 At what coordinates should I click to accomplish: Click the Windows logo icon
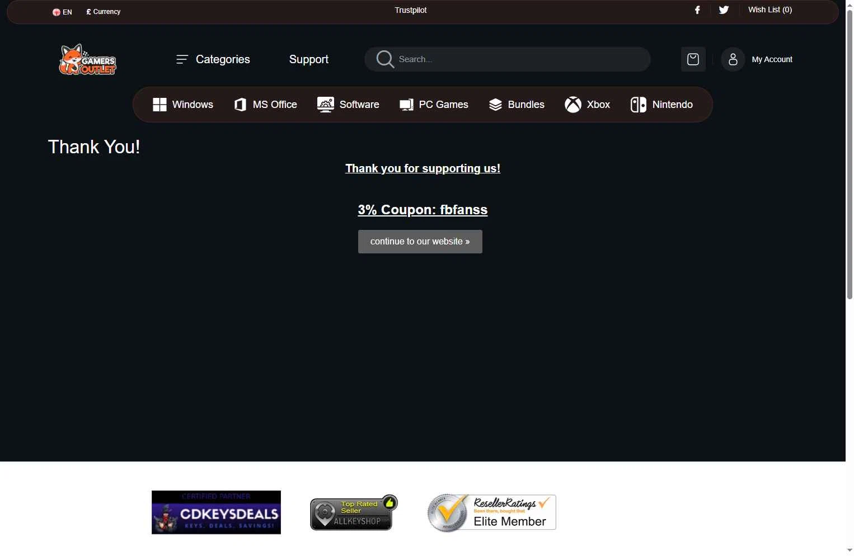click(159, 105)
